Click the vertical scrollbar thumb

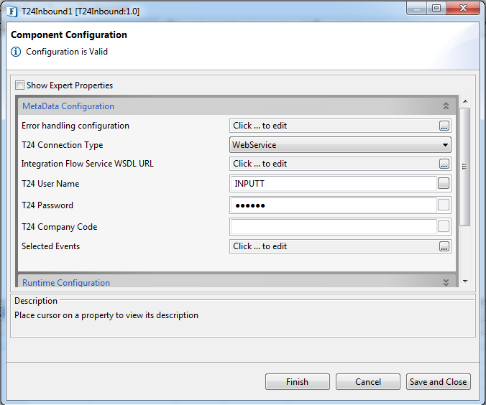coord(465,167)
